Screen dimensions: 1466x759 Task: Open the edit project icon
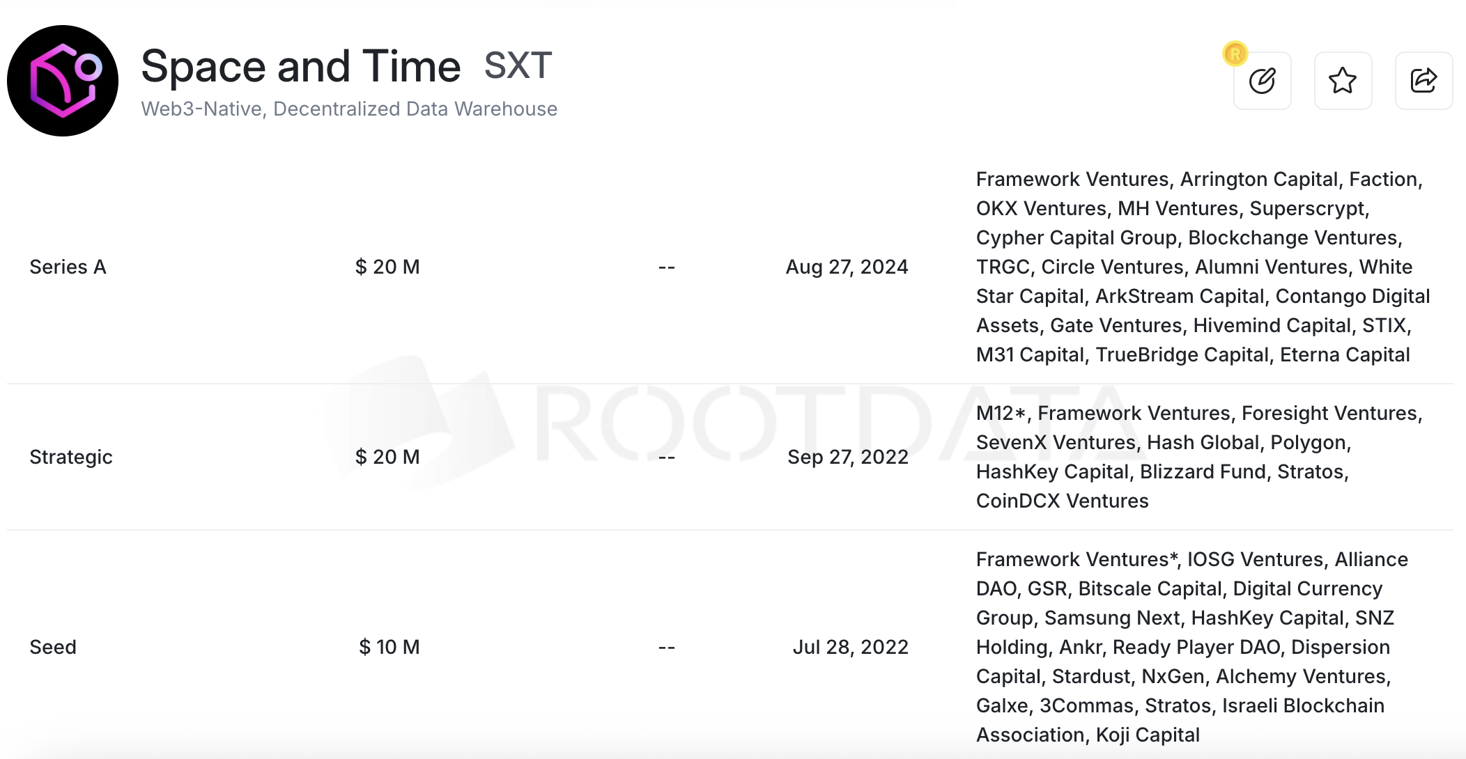coord(1262,81)
